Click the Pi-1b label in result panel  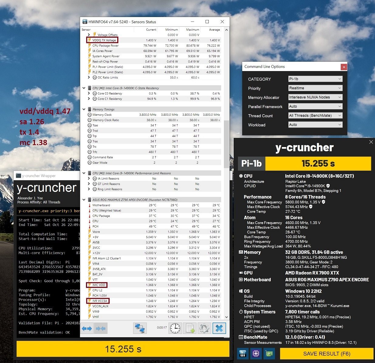pyautogui.click(x=251, y=163)
